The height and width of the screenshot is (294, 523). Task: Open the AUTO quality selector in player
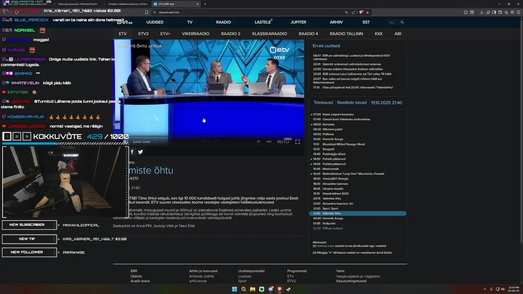coord(283,142)
